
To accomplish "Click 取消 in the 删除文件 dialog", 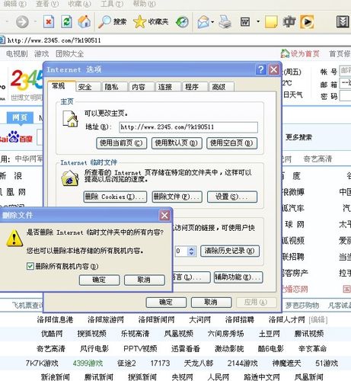I will pyautogui.click(x=144, y=280).
